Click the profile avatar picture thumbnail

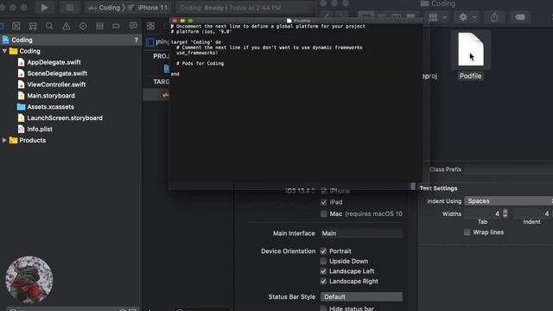tap(29, 279)
